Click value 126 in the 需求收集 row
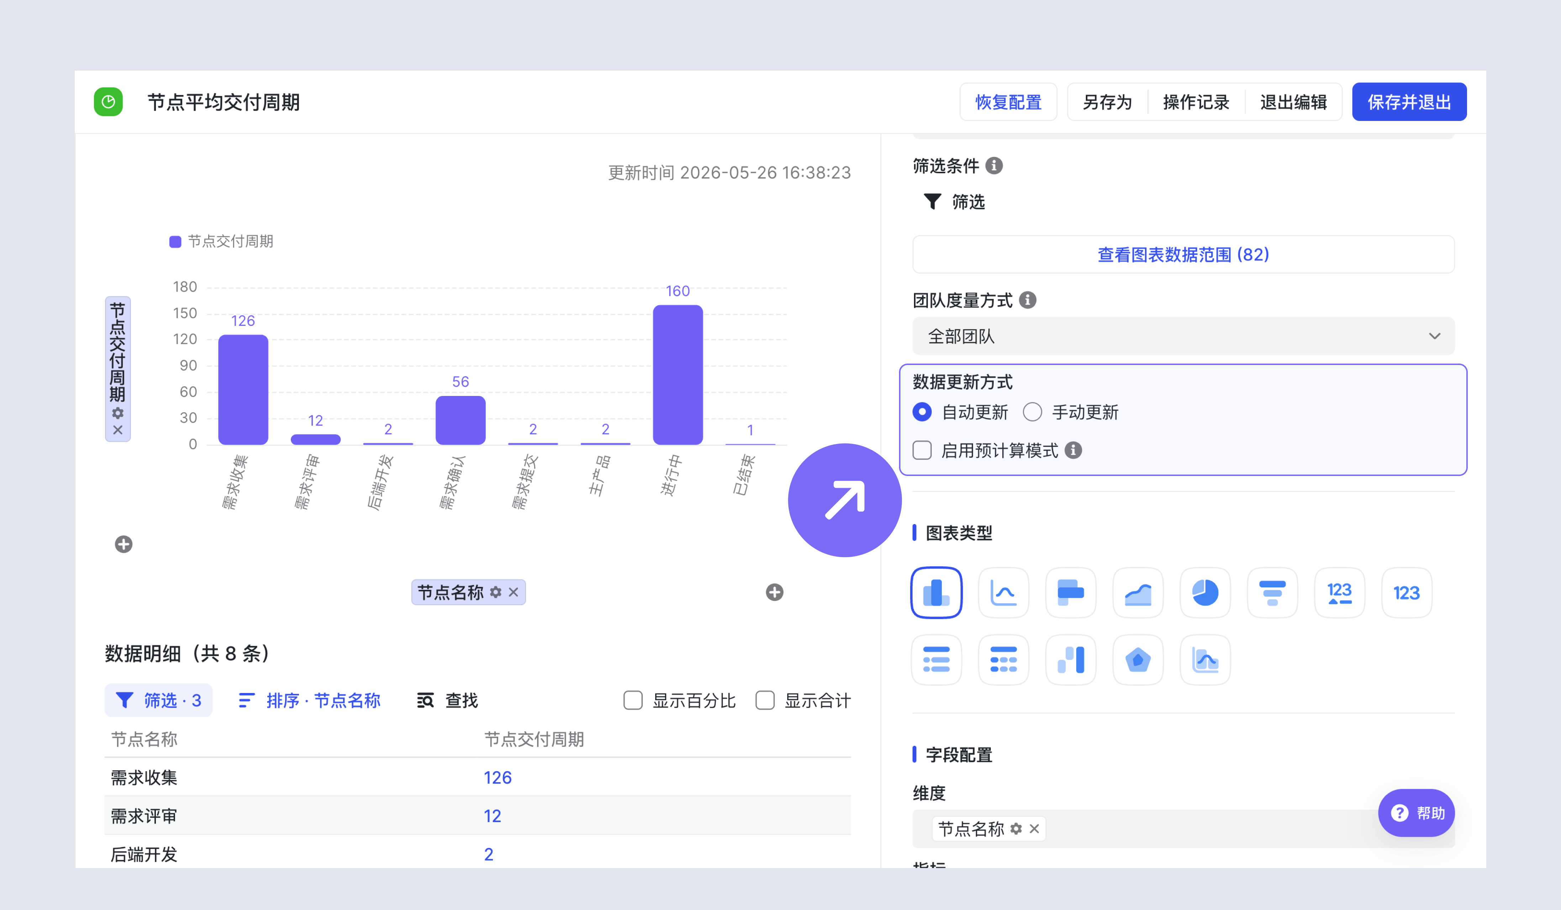 pos(498,778)
